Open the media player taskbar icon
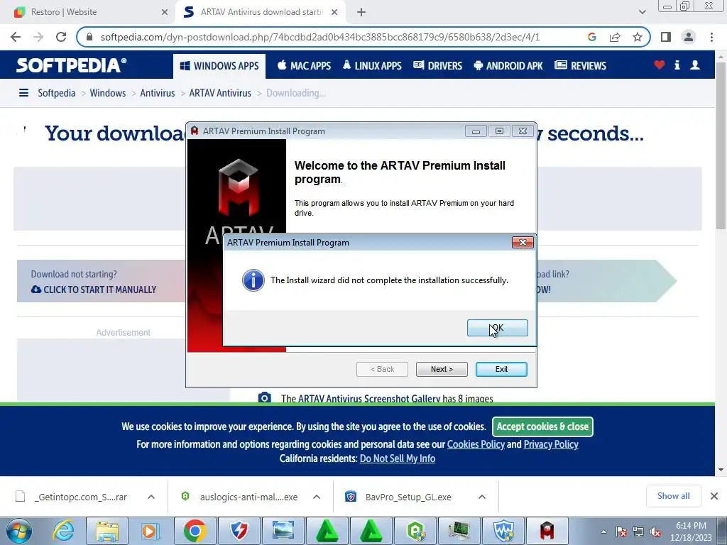727x545 pixels. [x=151, y=531]
